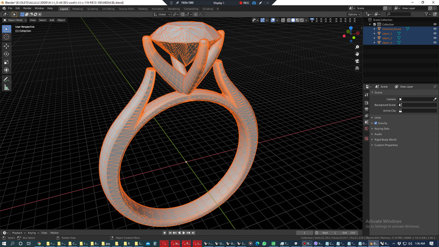Activate the Rotate tool
439x247 pixels.
[6, 54]
